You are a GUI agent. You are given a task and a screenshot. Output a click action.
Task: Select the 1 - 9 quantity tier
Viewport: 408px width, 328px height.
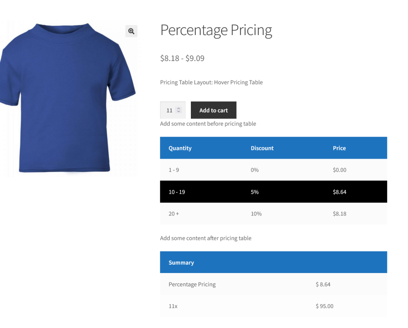(x=174, y=170)
